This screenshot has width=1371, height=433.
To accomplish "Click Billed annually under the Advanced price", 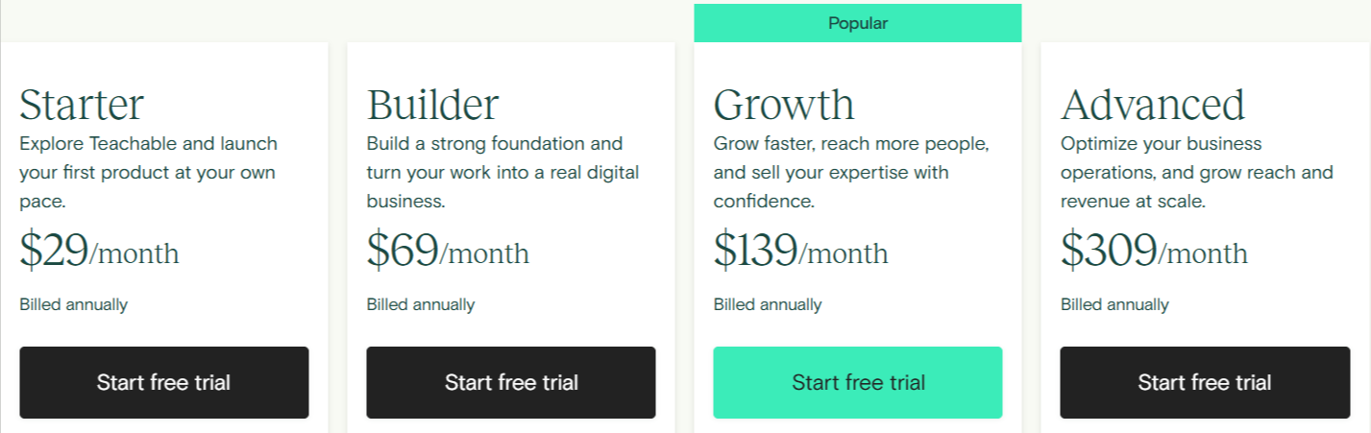I will click(1114, 304).
